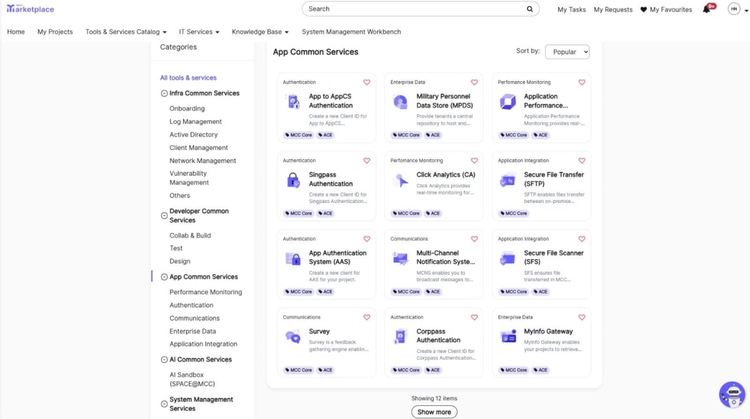Show more services

click(434, 412)
